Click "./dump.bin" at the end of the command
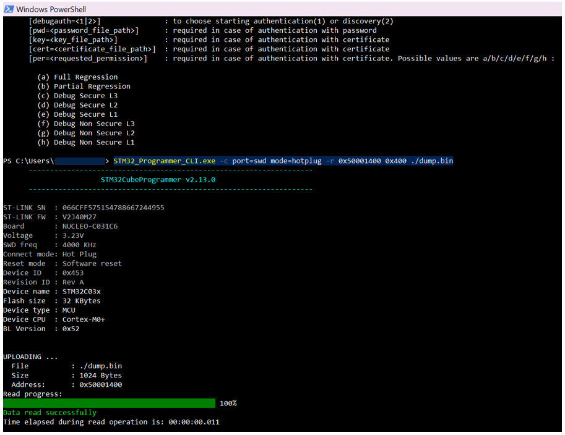565x435 pixels. pyautogui.click(x=432, y=161)
